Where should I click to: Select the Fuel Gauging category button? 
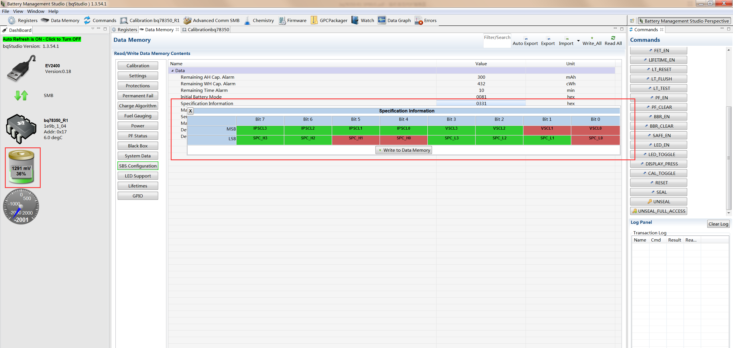(138, 116)
